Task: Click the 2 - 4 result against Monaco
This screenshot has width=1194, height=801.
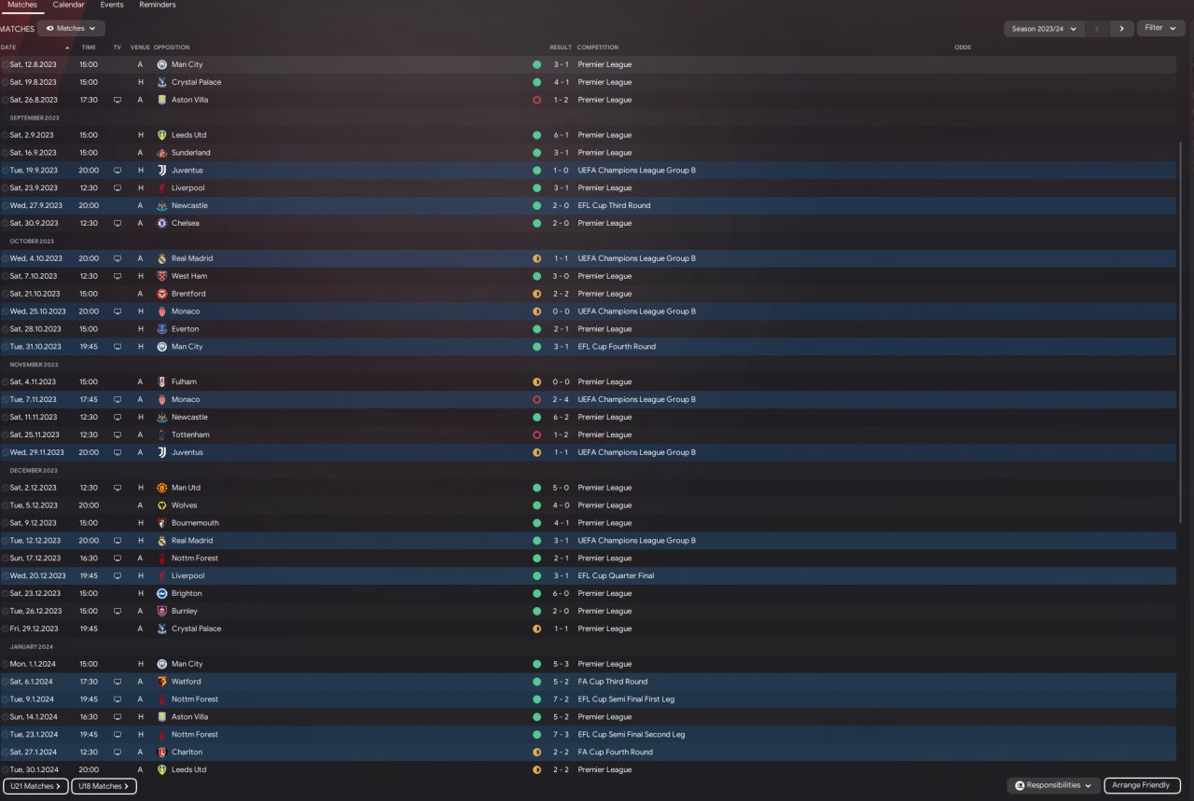Action: click(x=561, y=400)
